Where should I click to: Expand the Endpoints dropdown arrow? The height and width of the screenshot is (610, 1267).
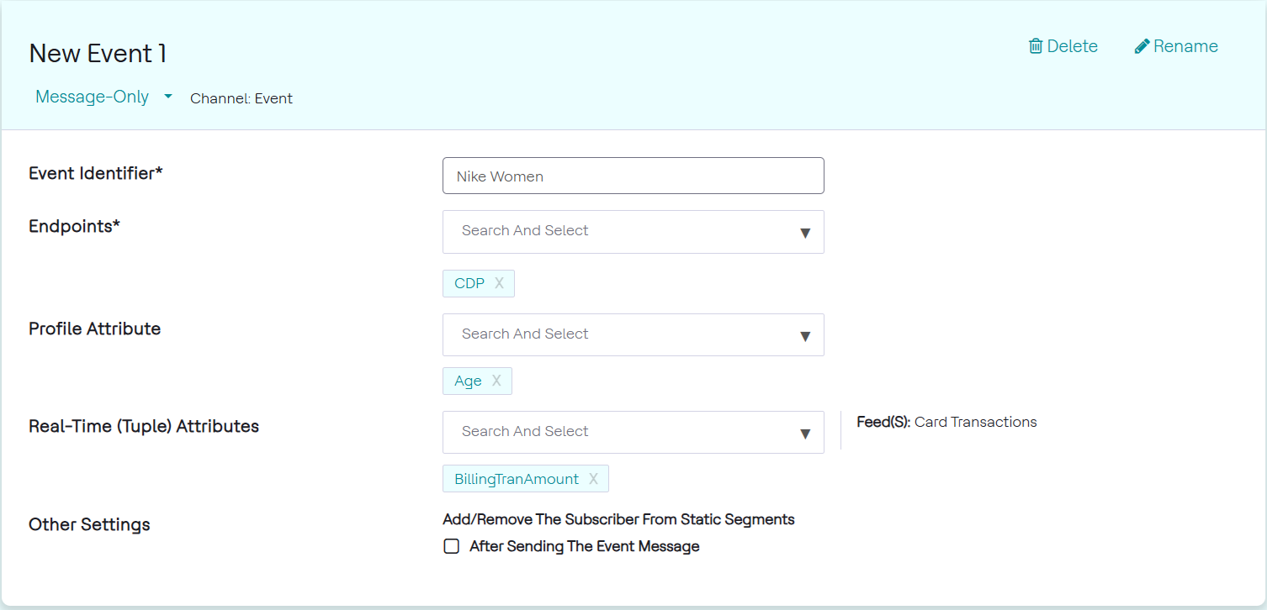click(805, 233)
